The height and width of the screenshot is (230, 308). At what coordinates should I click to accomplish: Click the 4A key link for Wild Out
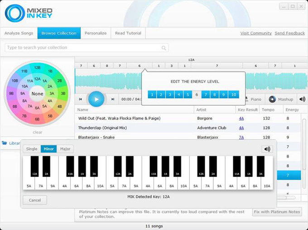coord(241,118)
